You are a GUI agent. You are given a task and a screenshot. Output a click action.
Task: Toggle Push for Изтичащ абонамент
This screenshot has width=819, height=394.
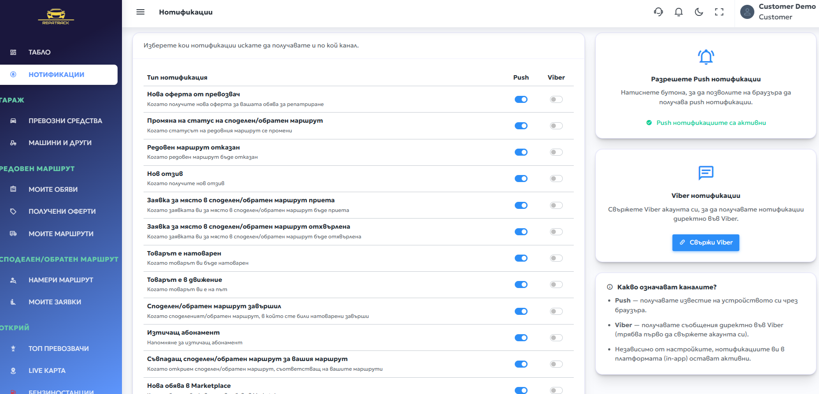click(x=521, y=338)
